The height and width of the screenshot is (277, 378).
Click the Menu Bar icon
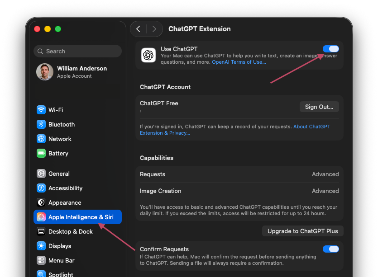(41, 260)
